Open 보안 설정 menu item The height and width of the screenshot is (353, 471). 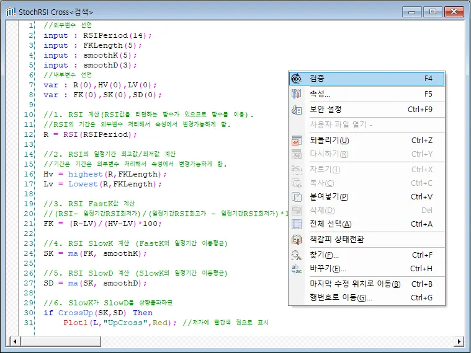click(366, 110)
